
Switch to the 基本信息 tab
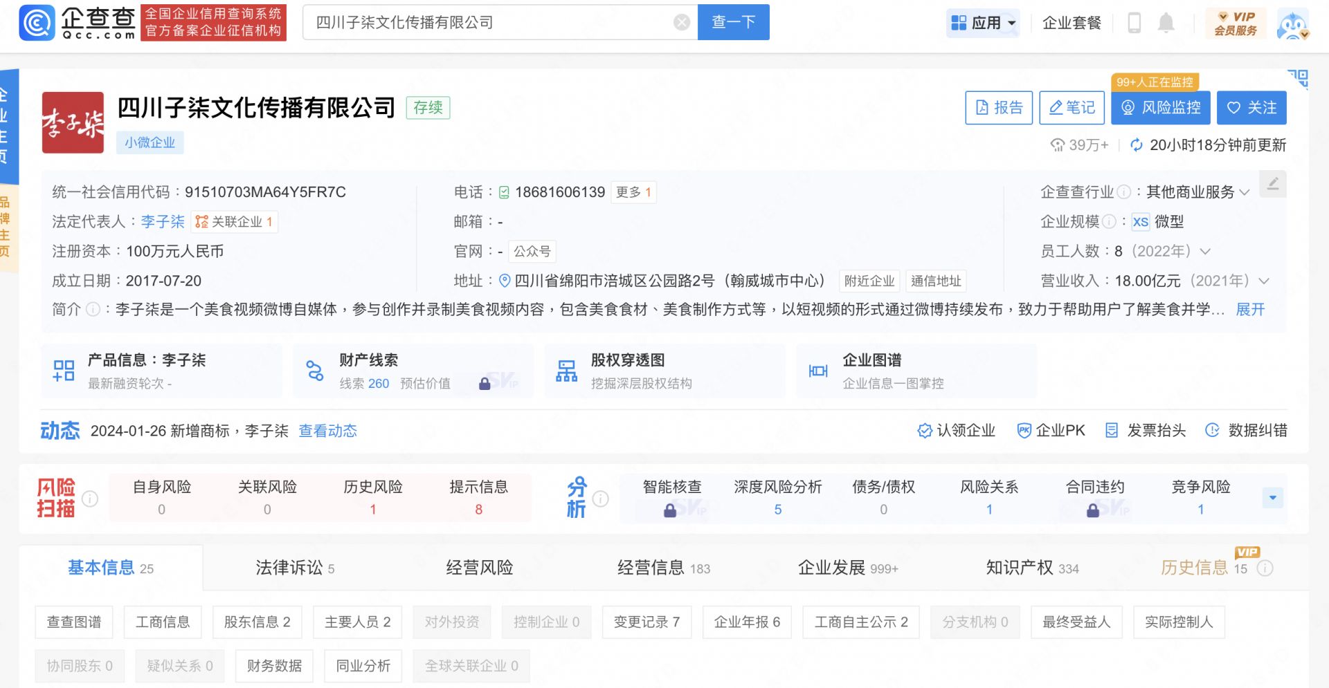[111, 568]
